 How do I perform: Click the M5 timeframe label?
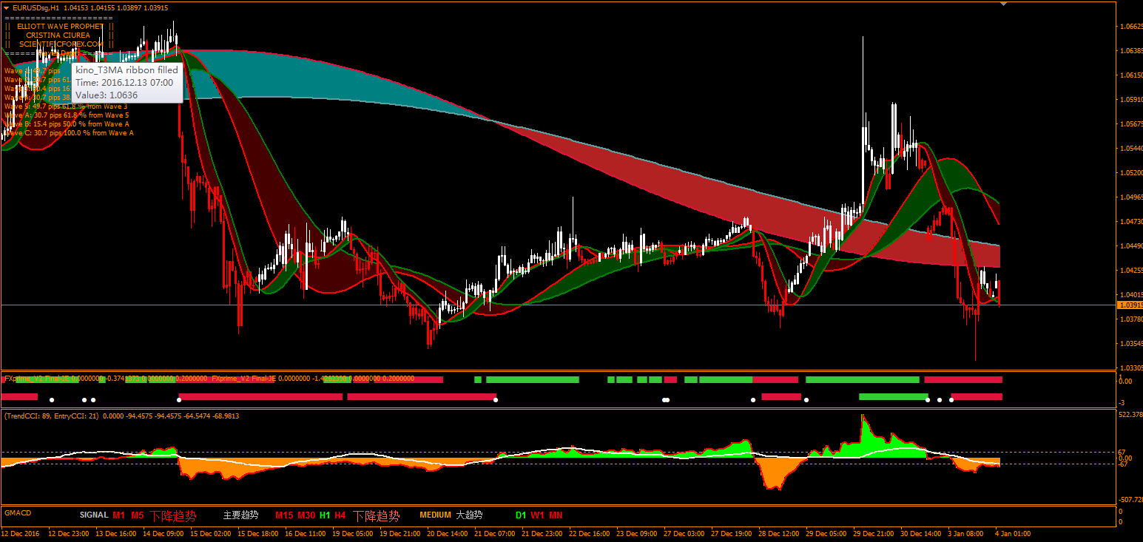point(138,515)
